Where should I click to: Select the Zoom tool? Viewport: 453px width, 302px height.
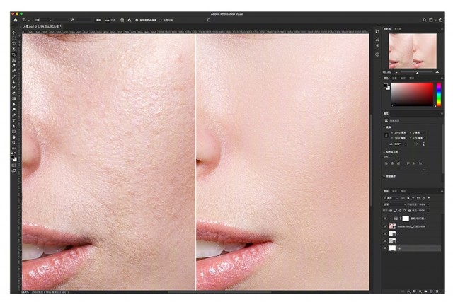tap(14, 142)
